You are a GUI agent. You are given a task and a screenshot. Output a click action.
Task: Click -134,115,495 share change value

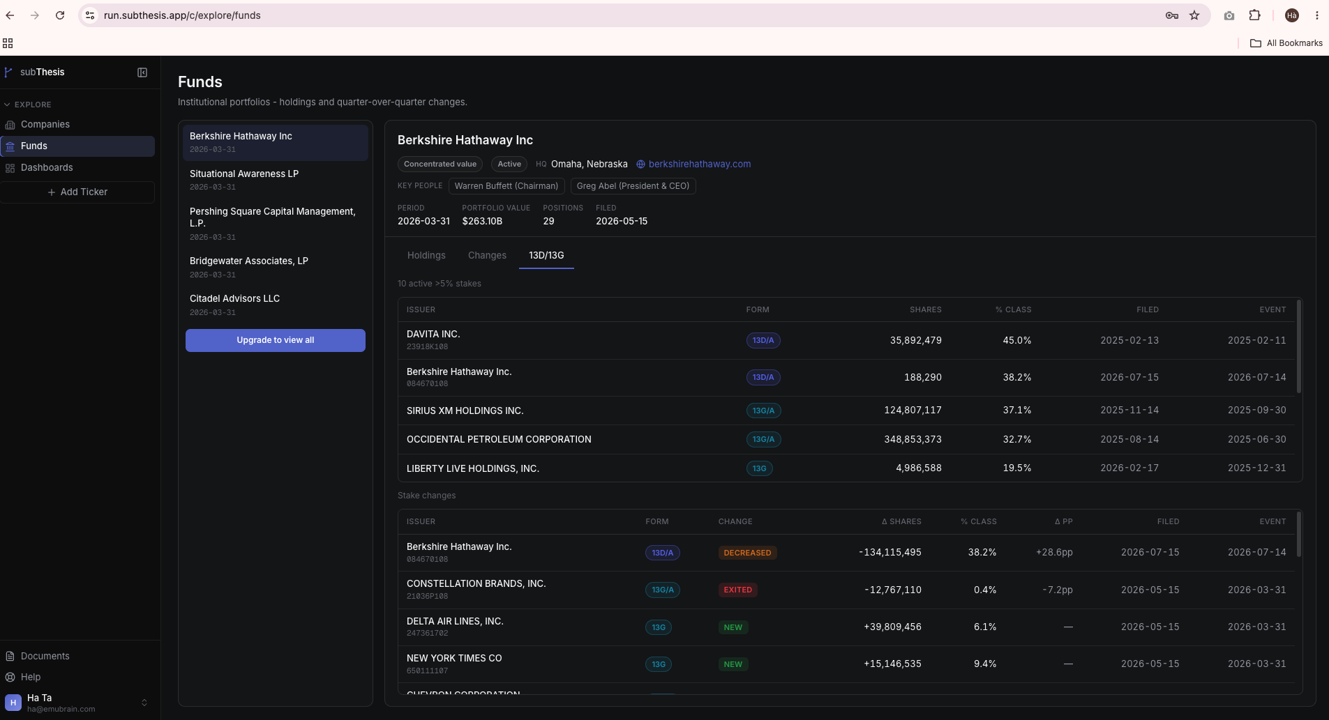(x=890, y=553)
